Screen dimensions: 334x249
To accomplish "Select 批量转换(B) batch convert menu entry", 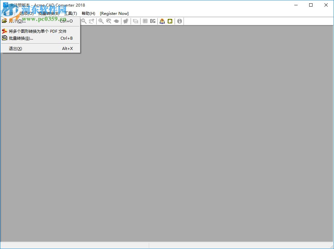I will click(21, 38).
